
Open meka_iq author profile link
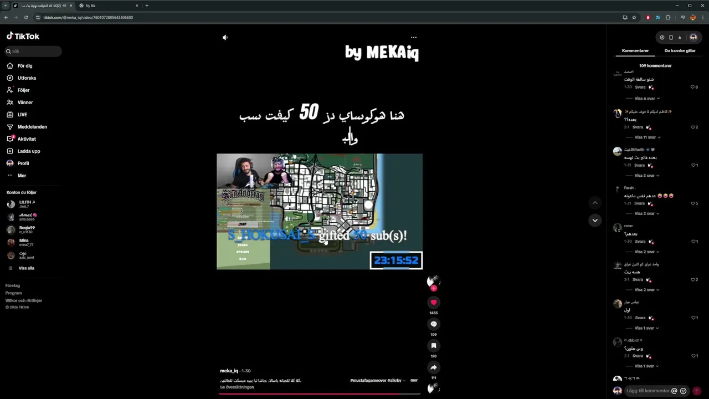pyautogui.click(x=229, y=371)
